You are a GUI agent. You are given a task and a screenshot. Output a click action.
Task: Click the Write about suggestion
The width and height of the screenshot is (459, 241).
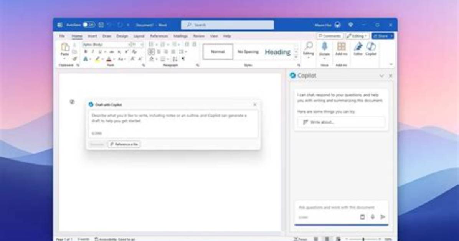click(341, 122)
